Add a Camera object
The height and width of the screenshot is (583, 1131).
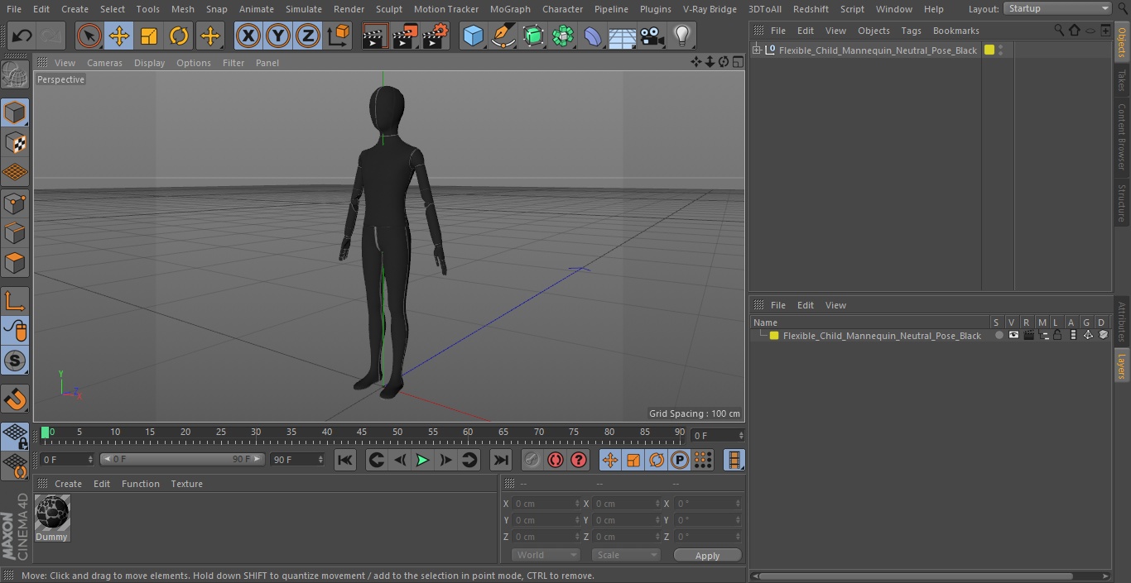coord(652,36)
